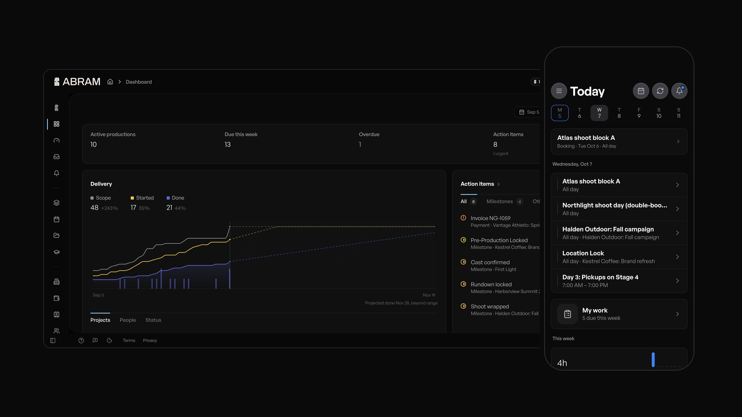The height and width of the screenshot is (417, 742).
Task: Open Northlight shoot day row chevron
Action: [x=677, y=209]
